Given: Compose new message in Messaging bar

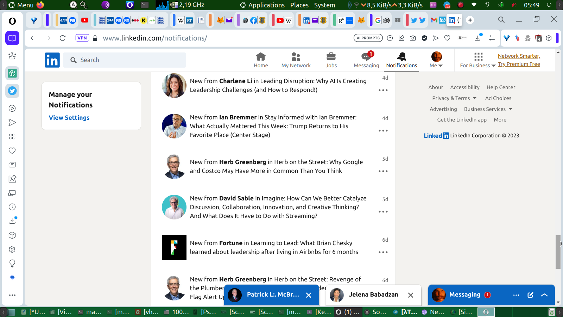Looking at the screenshot, I should pos(530,295).
